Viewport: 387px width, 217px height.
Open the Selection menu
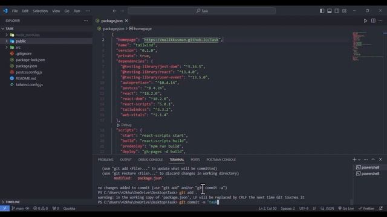tap(41, 11)
